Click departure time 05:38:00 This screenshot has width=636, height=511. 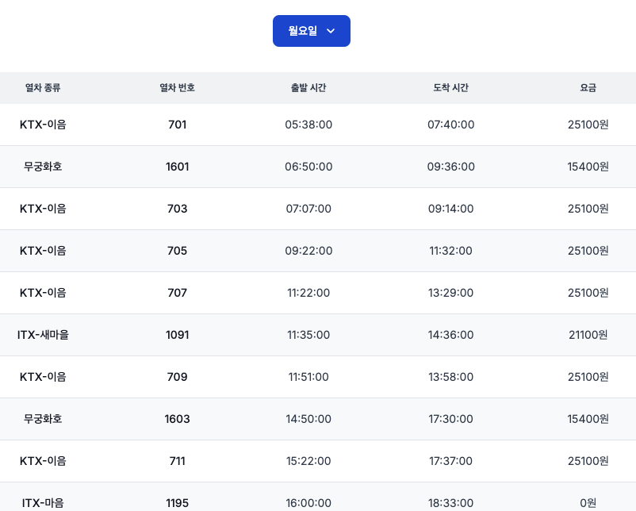click(x=308, y=125)
